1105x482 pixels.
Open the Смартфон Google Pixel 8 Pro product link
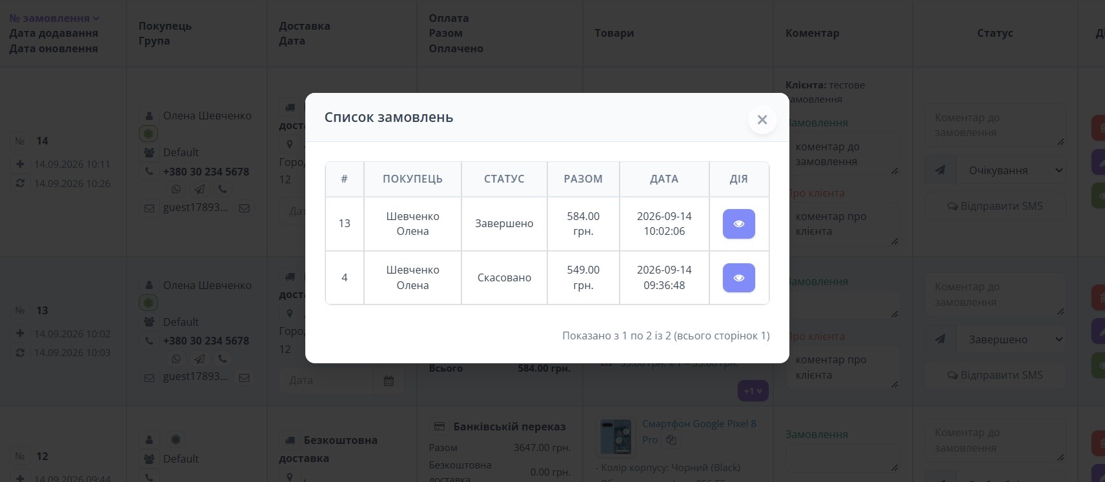(699, 432)
